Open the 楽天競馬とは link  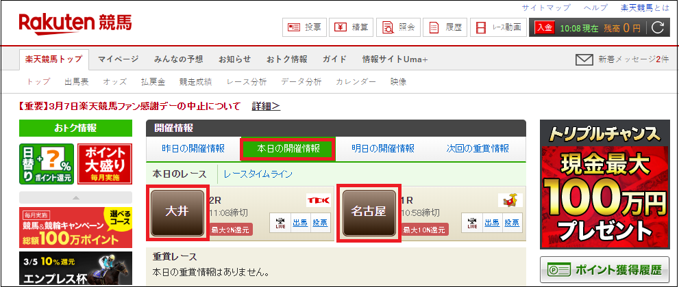(645, 8)
